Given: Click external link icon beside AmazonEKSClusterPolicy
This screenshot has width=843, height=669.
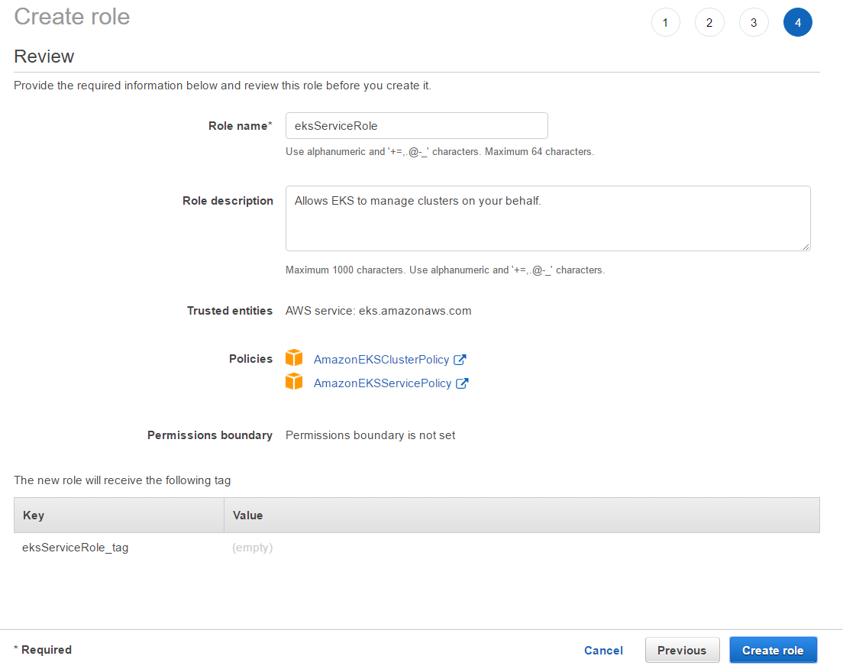Looking at the screenshot, I should (460, 360).
